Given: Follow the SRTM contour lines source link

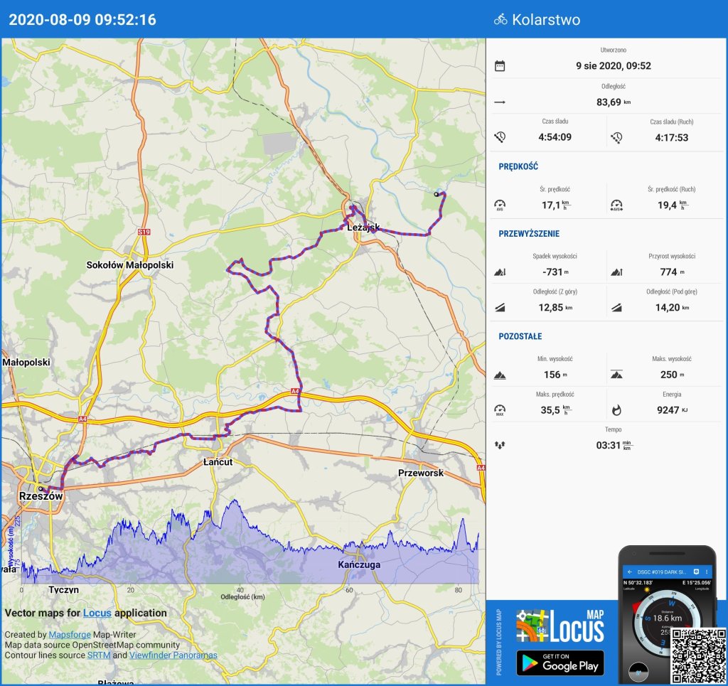Looking at the screenshot, I should point(98,655).
